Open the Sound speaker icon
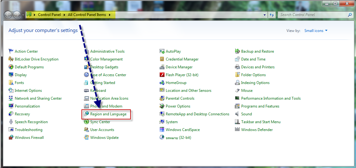This screenshot has height=168, width=356. click(237, 114)
